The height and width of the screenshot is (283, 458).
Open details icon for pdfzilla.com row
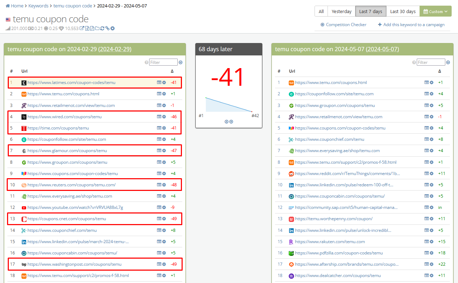pyautogui.click(x=427, y=253)
